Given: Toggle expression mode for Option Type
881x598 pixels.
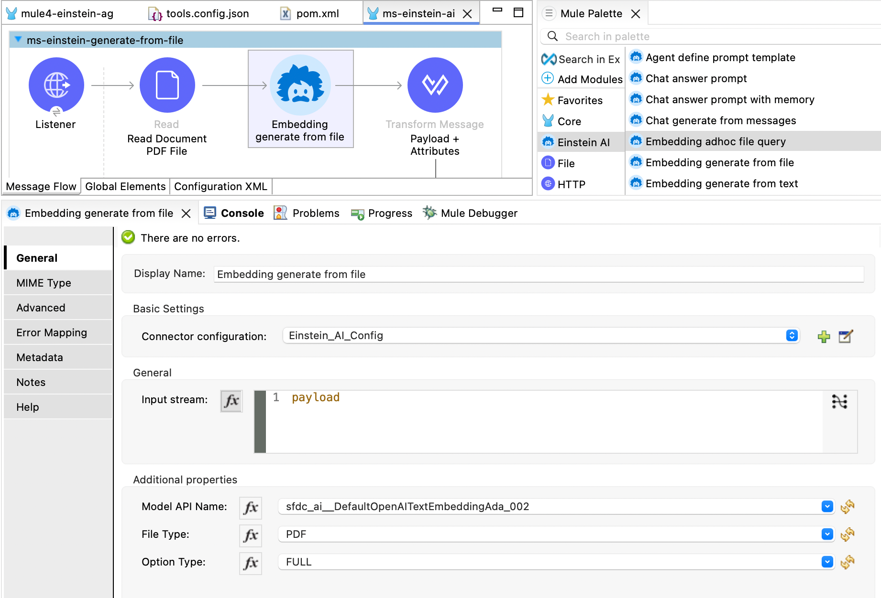Looking at the screenshot, I should pyautogui.click(x=251, y=563).
